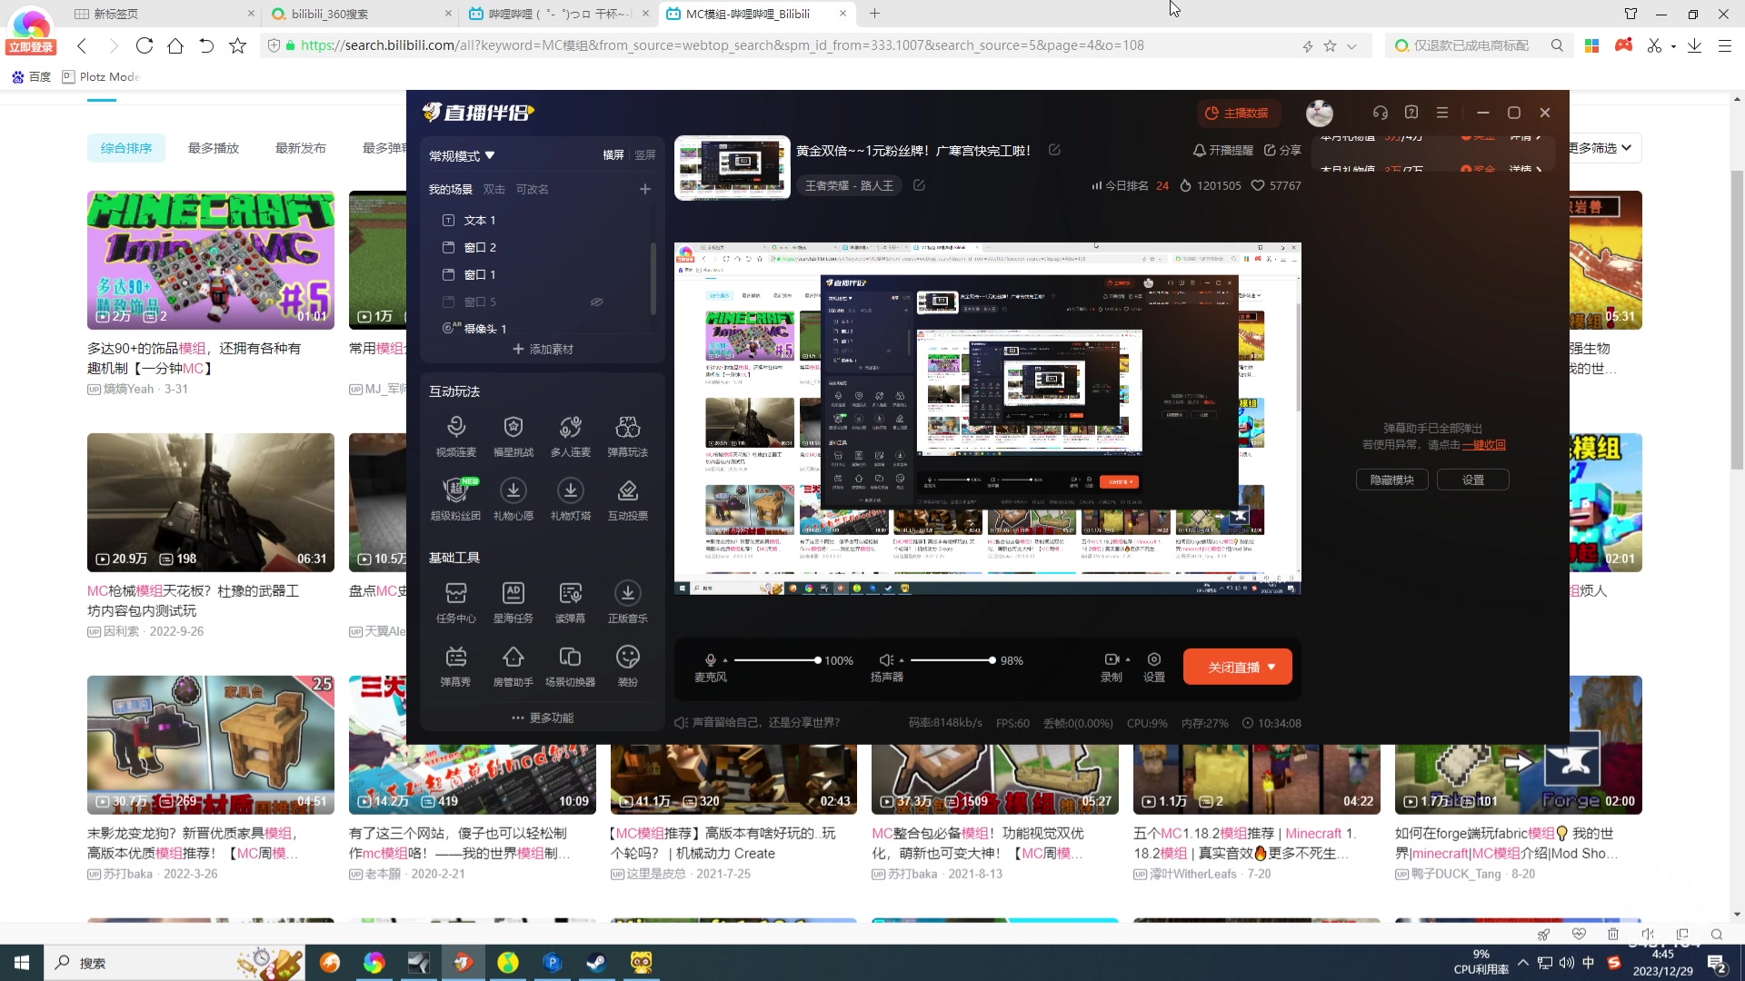Switch to 竖屏 vertical screen mode
1745x981 pixels.
coord(644,155)
